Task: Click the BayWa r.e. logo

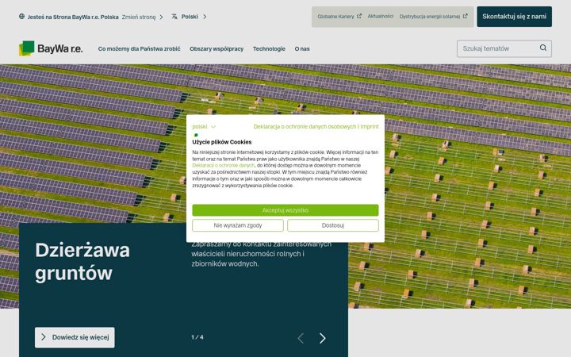Action: (x=51, y=48)
